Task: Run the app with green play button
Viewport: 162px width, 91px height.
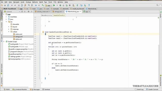Action: (x=54, y=5)
